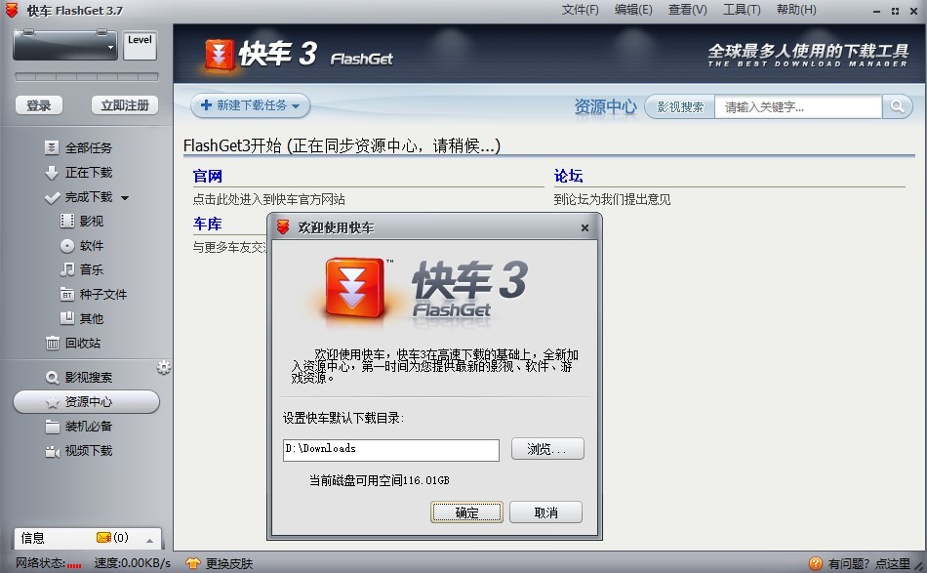
Task: Click 确定 to confirm download directory
Action: [466, 512]
